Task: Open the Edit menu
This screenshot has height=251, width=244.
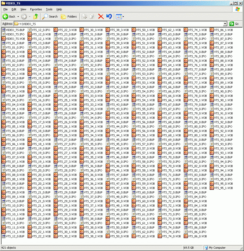Action: (x=14, y=9)
